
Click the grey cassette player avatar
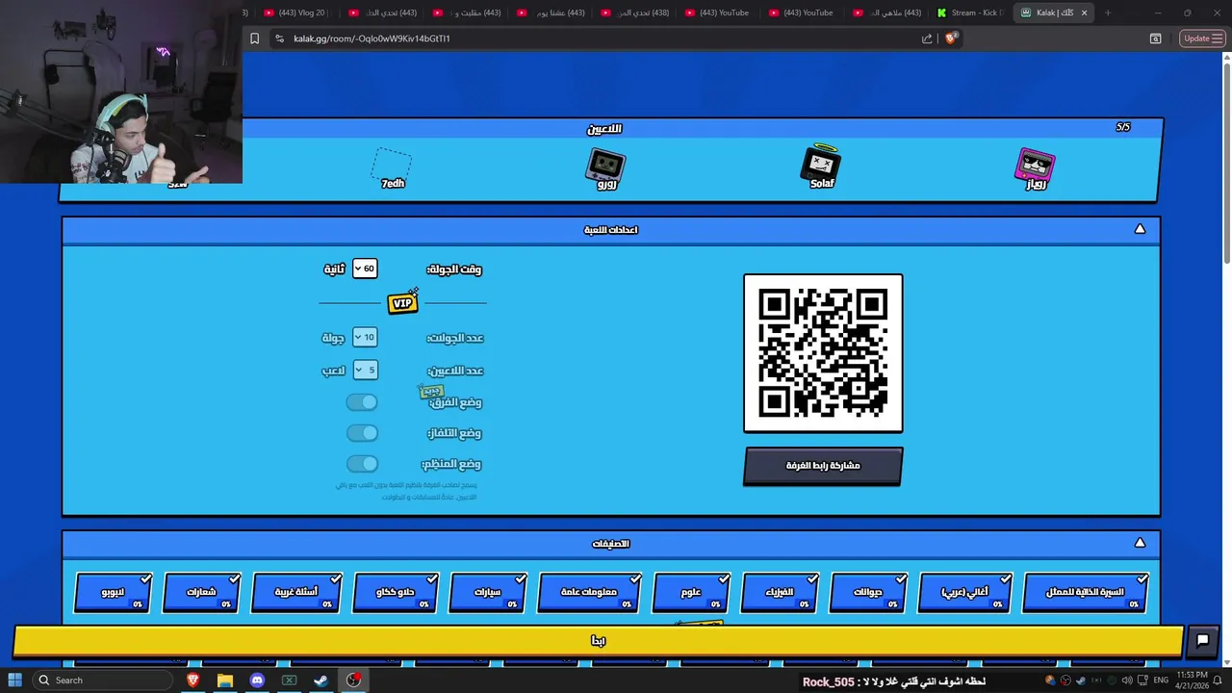point(605,167)
